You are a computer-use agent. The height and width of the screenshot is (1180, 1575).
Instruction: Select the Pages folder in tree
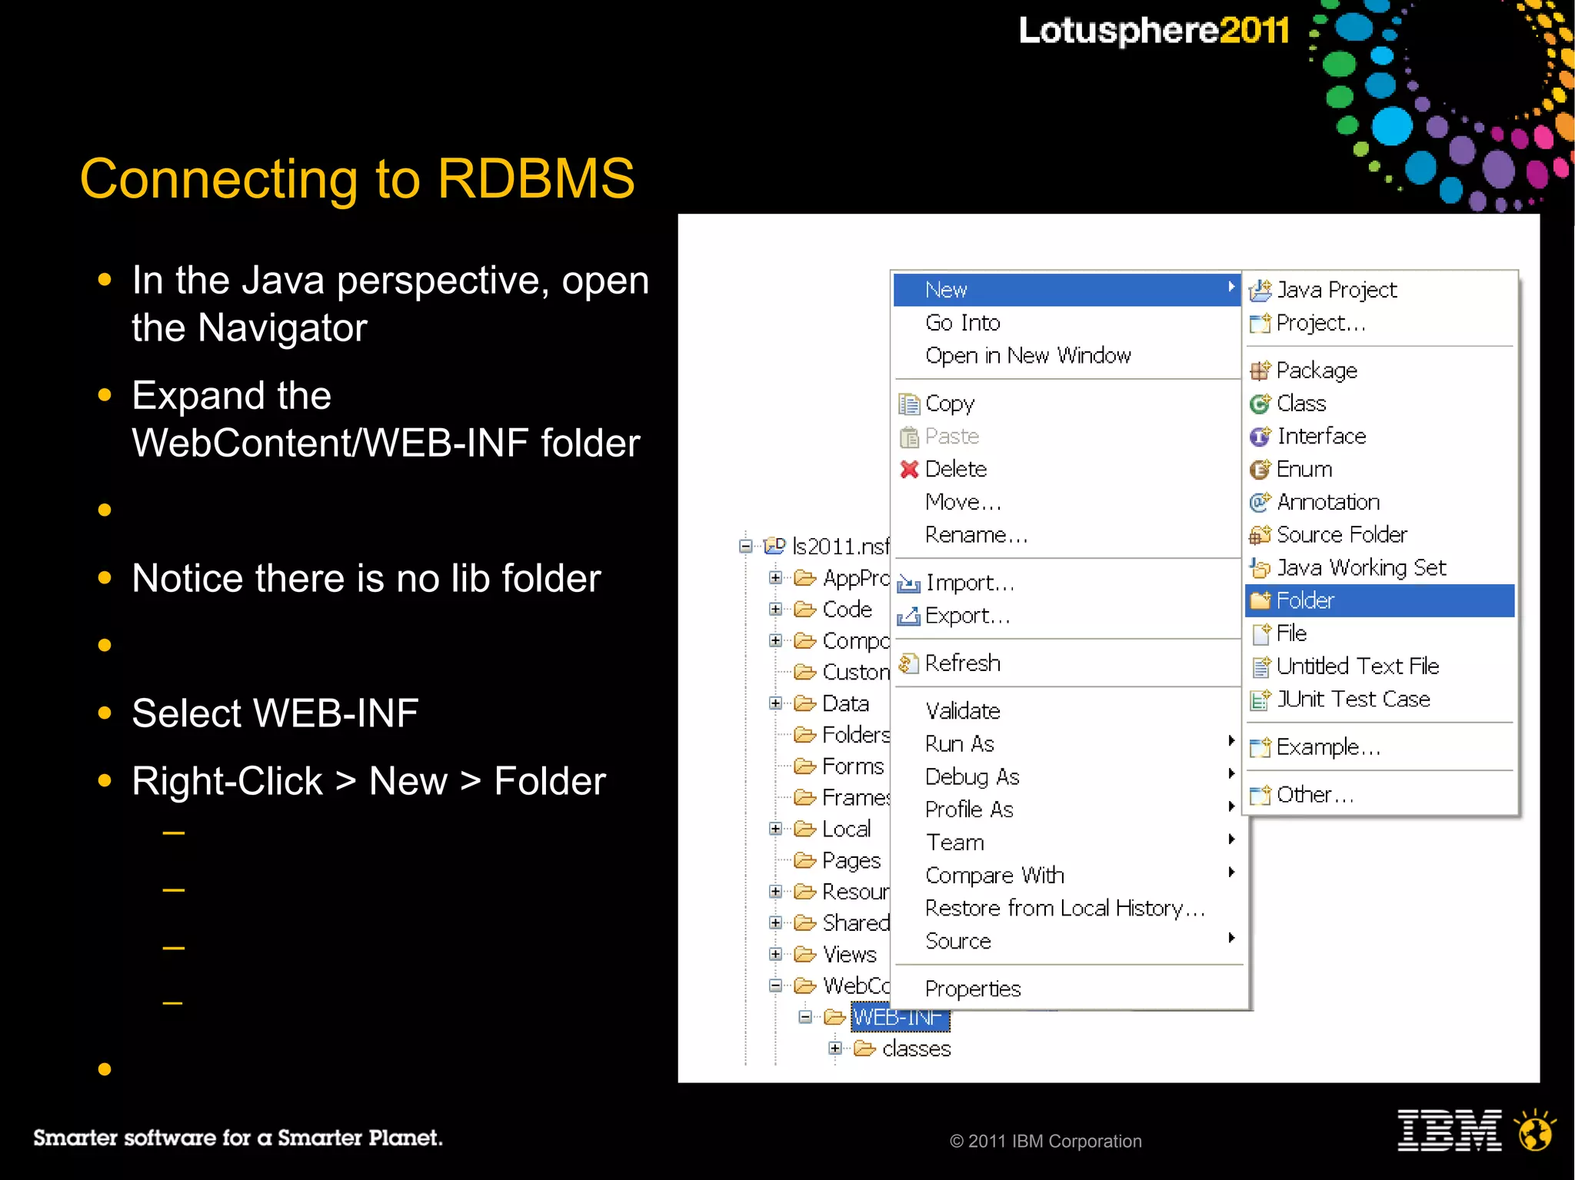click(x=851, y=860)
